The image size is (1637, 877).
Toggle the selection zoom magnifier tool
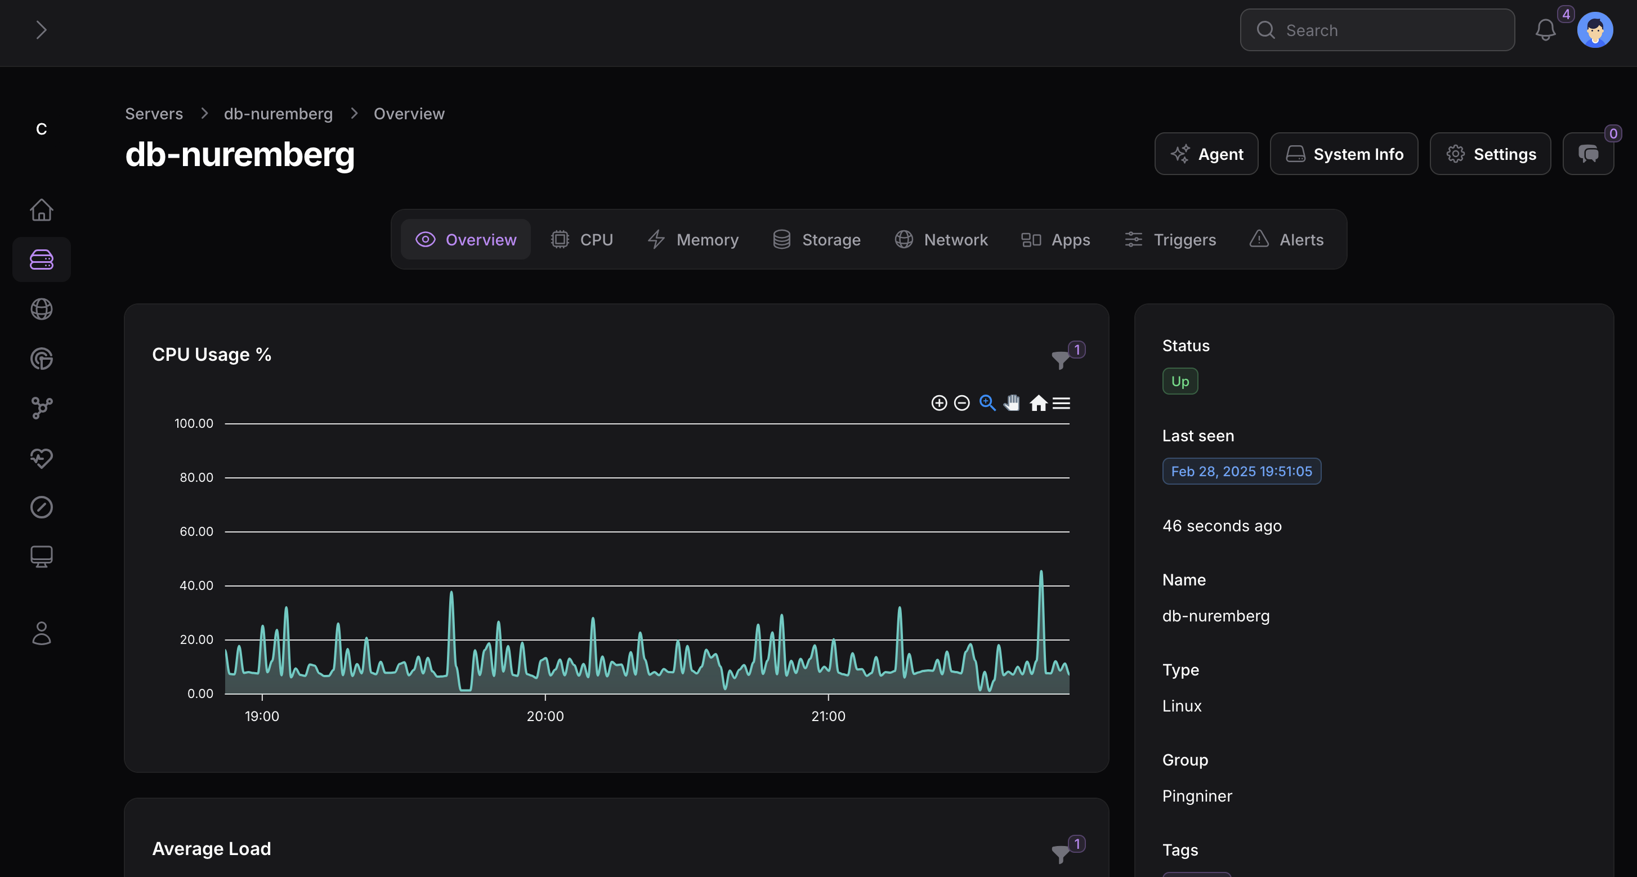click(987, 403)
